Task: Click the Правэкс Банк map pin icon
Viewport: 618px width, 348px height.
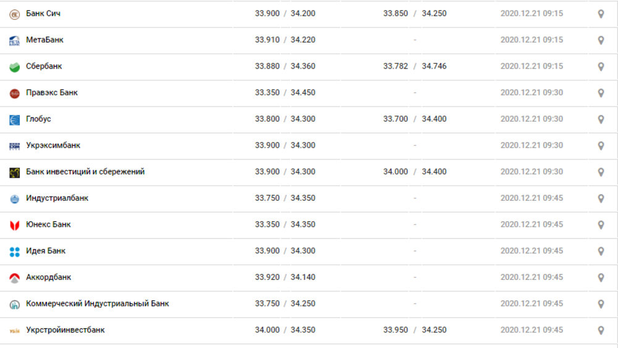Action: coord(601,93)
